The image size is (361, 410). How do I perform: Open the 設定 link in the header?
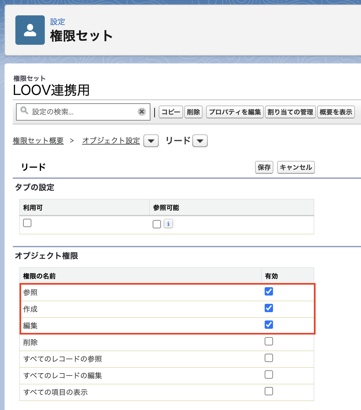[58, 22]
